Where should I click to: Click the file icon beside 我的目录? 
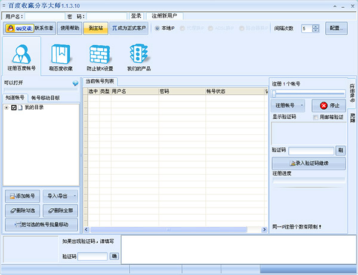pos(20,107)
